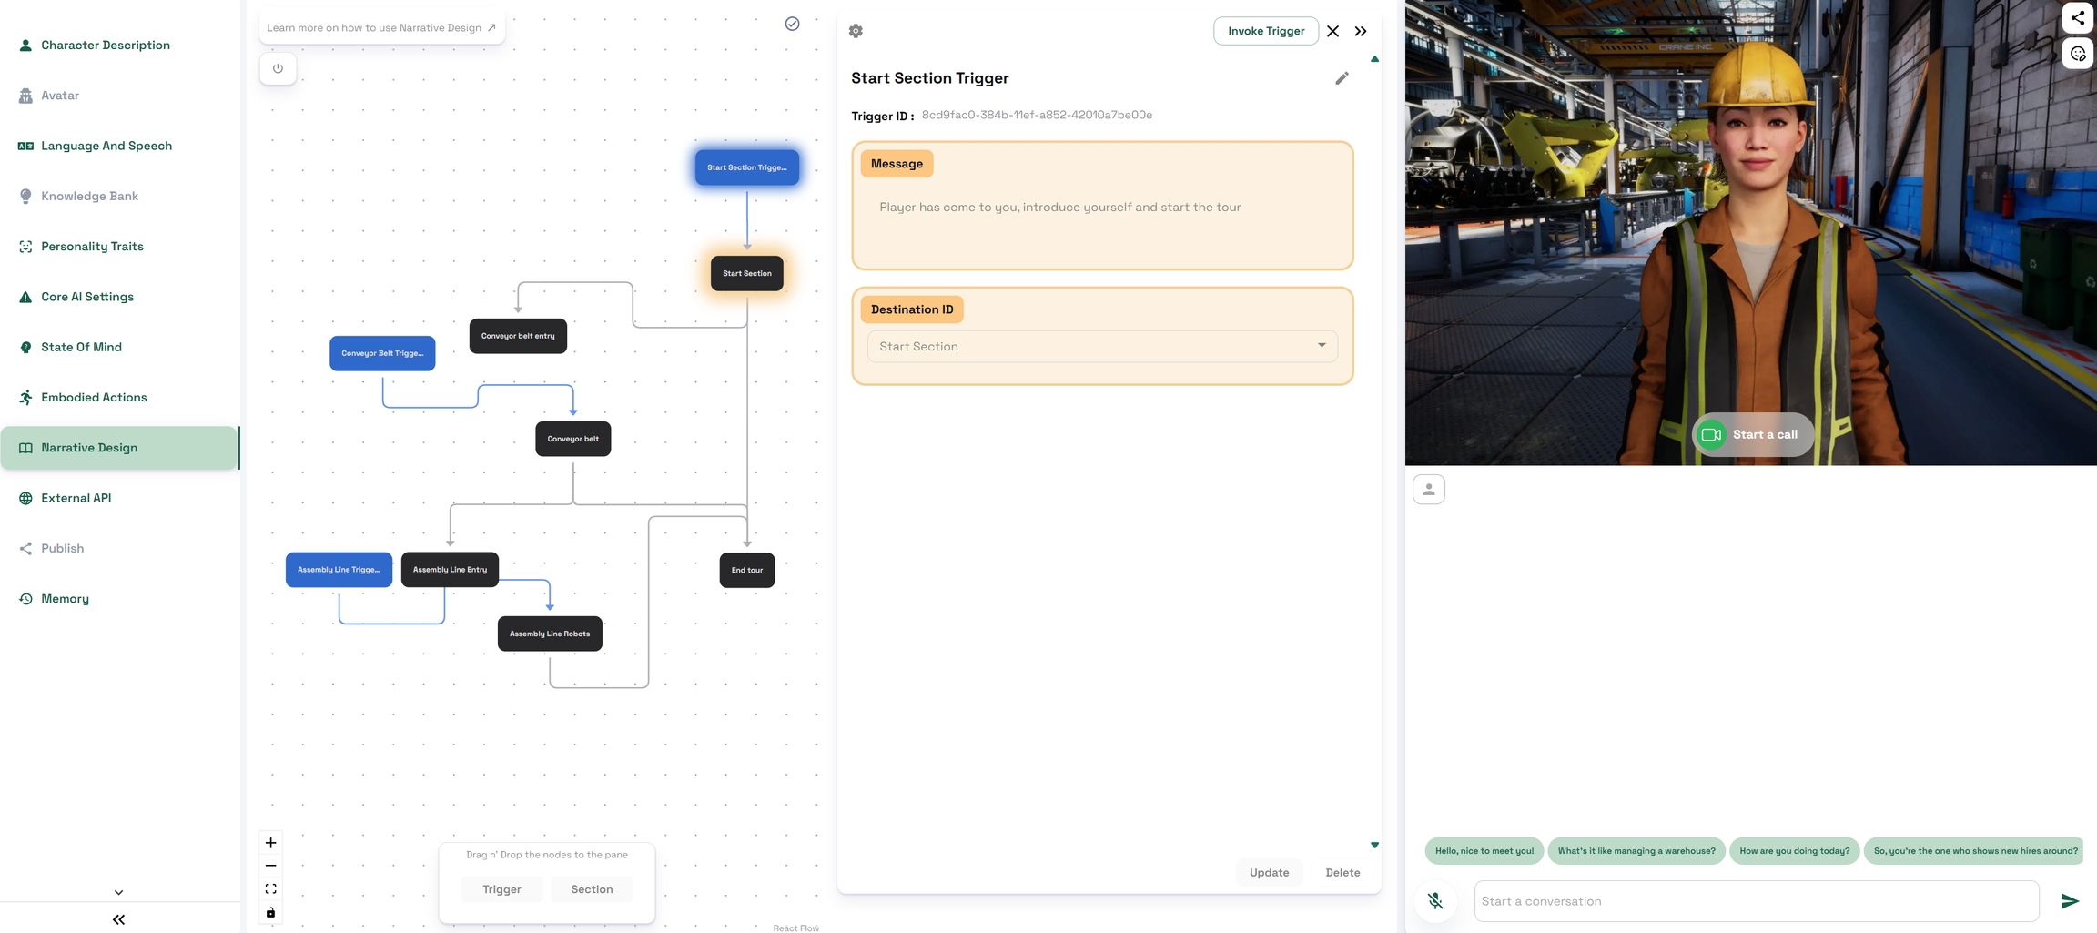The width and height of the screenshot is (2097, 933).
Task: Click the Start a call button
Action: (1752, 434)
